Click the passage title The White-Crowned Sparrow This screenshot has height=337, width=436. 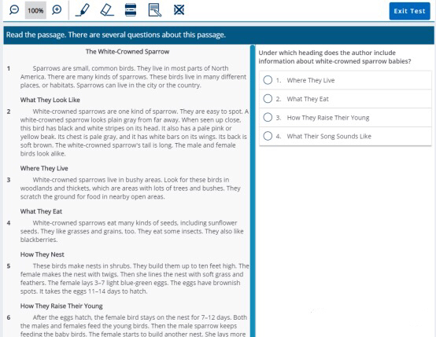click(127, 52)
